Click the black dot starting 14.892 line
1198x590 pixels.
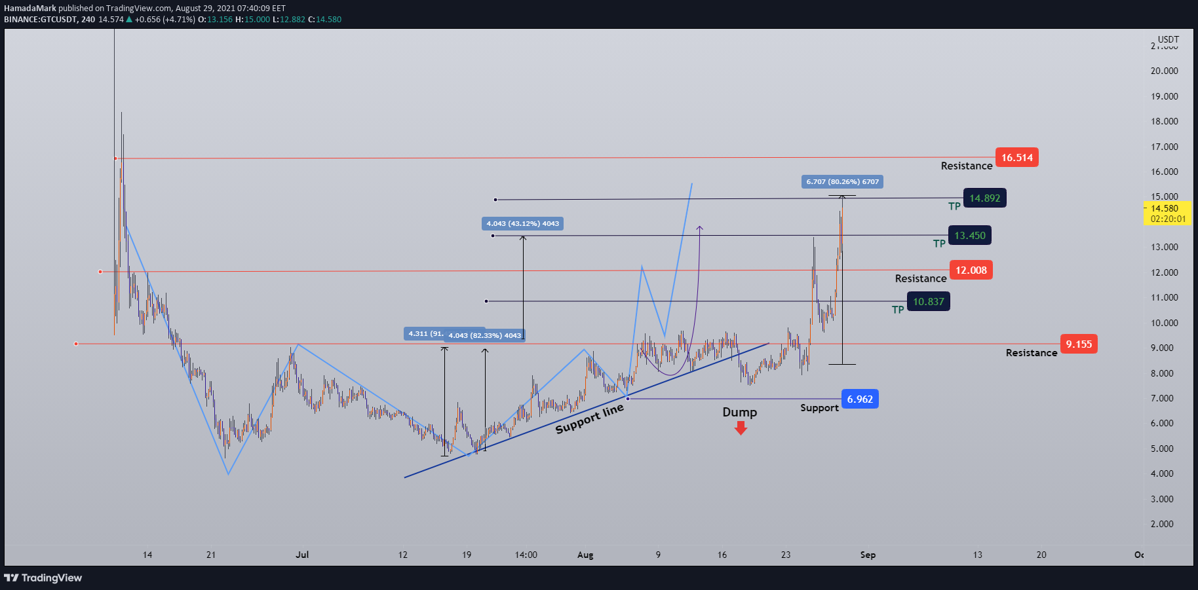[495, 200]
